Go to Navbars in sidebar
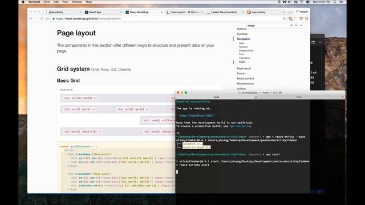Image resolution: width=365 pixels, height=205 pixels. point(244,47)
